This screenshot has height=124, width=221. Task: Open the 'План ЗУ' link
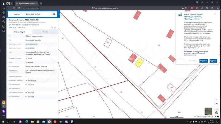coord(12,28)
